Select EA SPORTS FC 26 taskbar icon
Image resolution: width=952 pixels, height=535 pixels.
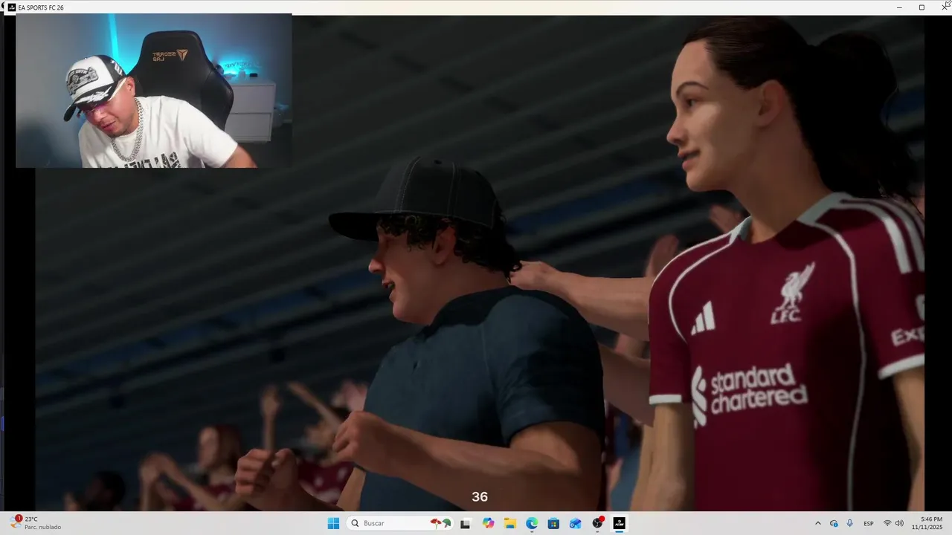coord(619,523)
